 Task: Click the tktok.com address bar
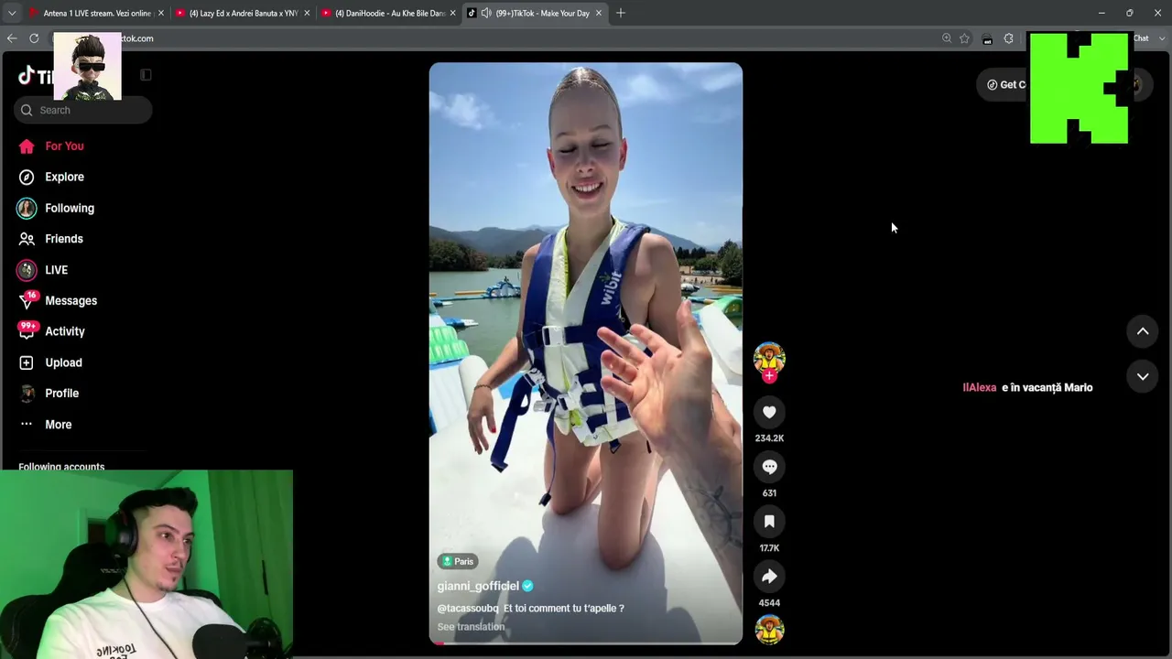coord(494,38)
